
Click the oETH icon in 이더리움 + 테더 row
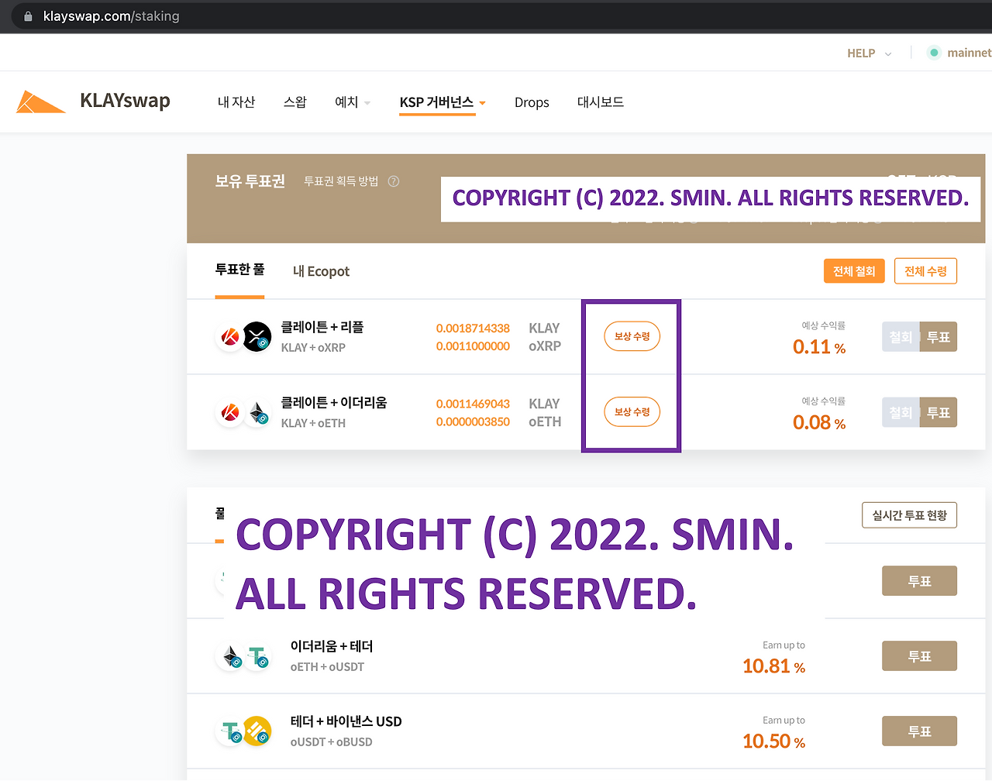(231, 657)
